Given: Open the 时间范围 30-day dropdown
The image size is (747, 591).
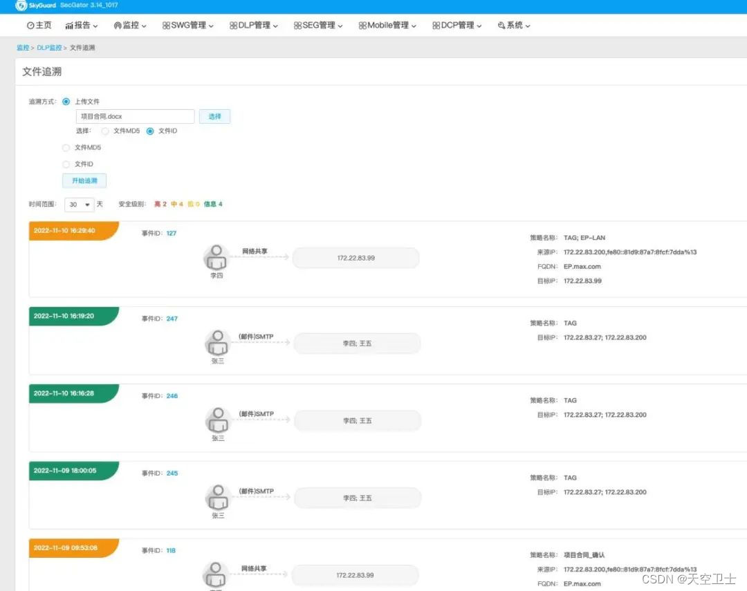Looking at the screenshot, I should click(79, 204).
